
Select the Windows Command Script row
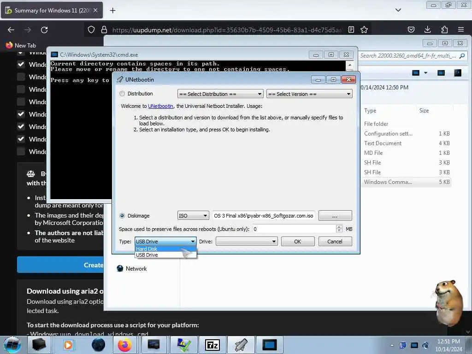(x=407, y=182)
